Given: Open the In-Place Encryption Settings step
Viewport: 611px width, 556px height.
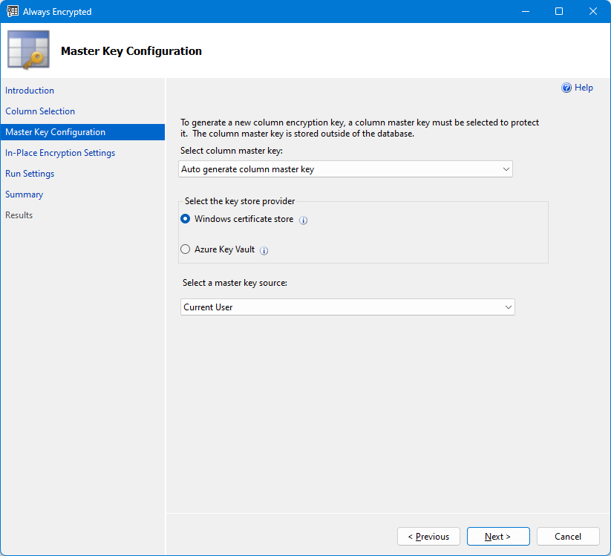Looking at the screenshot, I should 59,152.
